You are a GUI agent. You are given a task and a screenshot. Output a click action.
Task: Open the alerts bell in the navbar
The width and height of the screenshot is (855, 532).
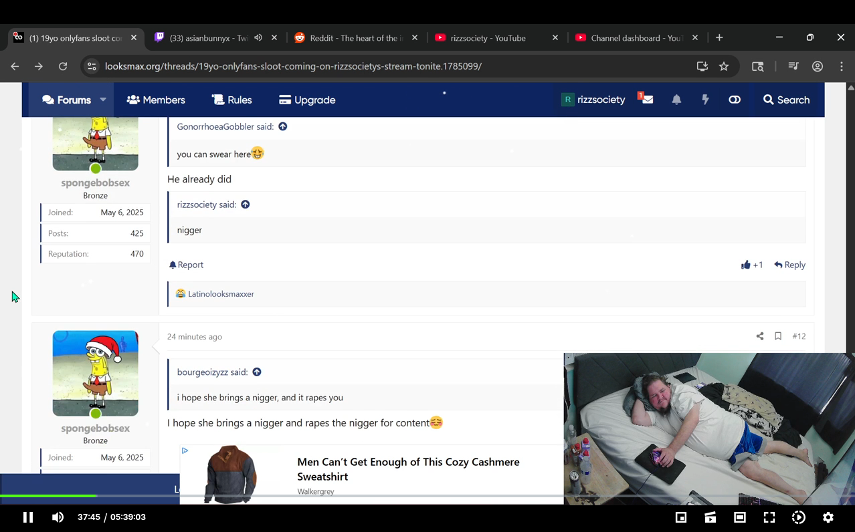[x=676, y=100]
